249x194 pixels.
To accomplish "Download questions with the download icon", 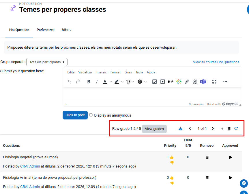I will pyautogui.click(x=180, y=129).
